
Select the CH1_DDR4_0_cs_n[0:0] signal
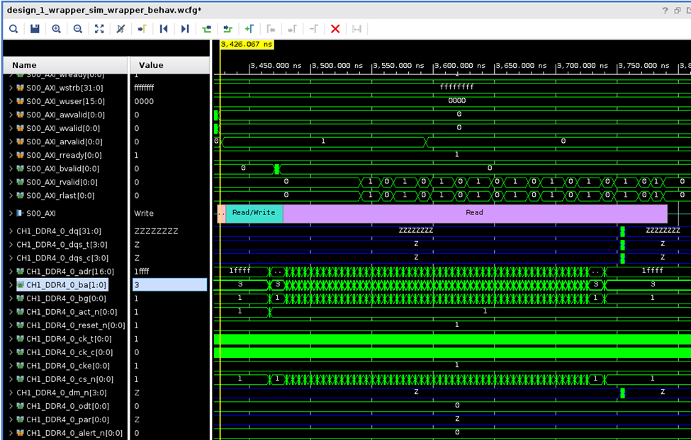(69, 379)
